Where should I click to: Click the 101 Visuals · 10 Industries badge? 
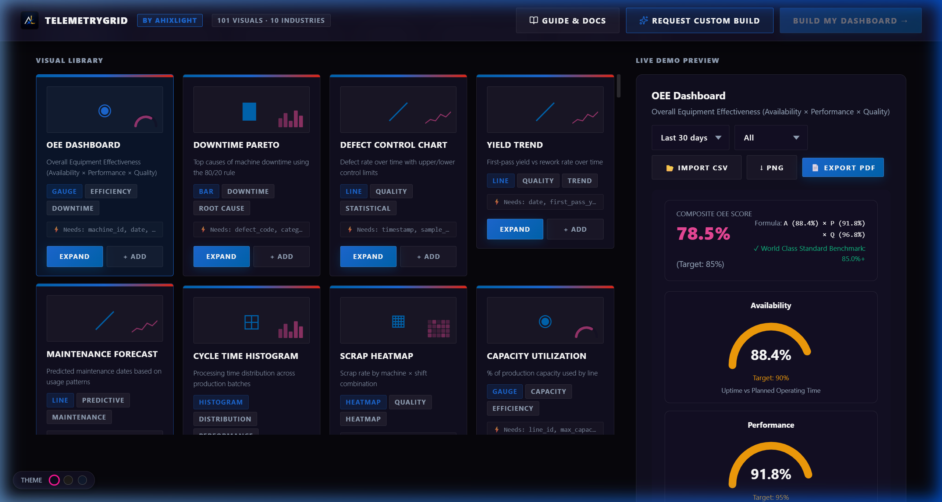[x=271, y=20]
